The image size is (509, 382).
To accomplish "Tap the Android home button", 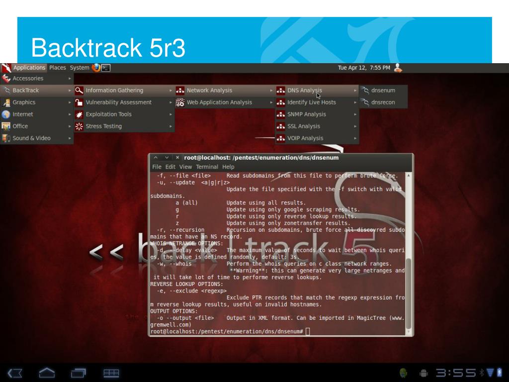I will pyautogui.click(x=47, y=373).
